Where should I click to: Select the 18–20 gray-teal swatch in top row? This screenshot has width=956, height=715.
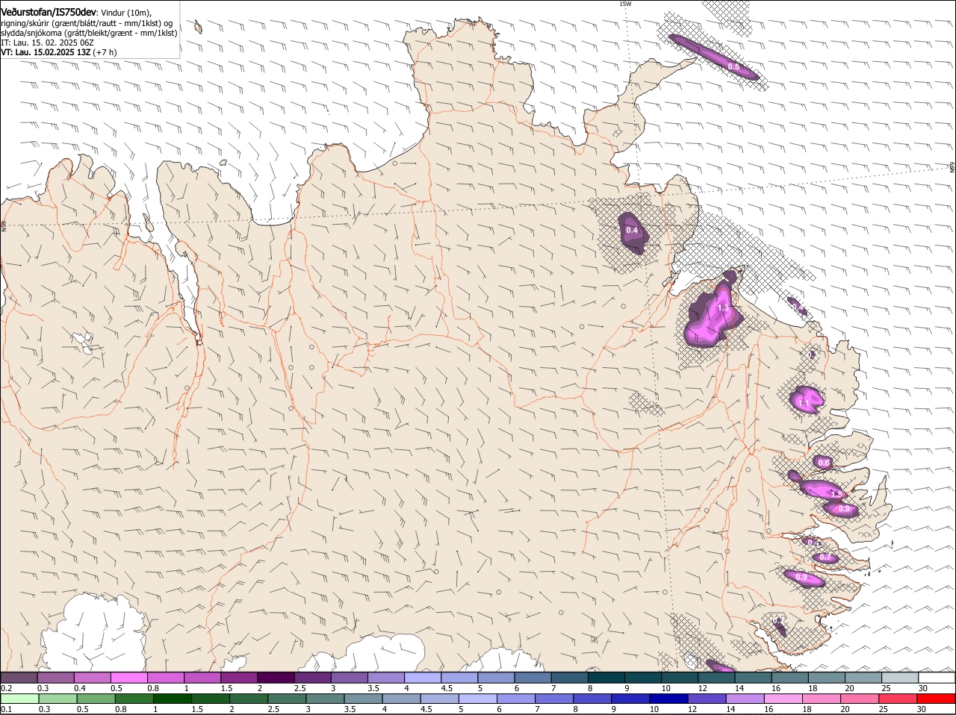tap(827, 677)
